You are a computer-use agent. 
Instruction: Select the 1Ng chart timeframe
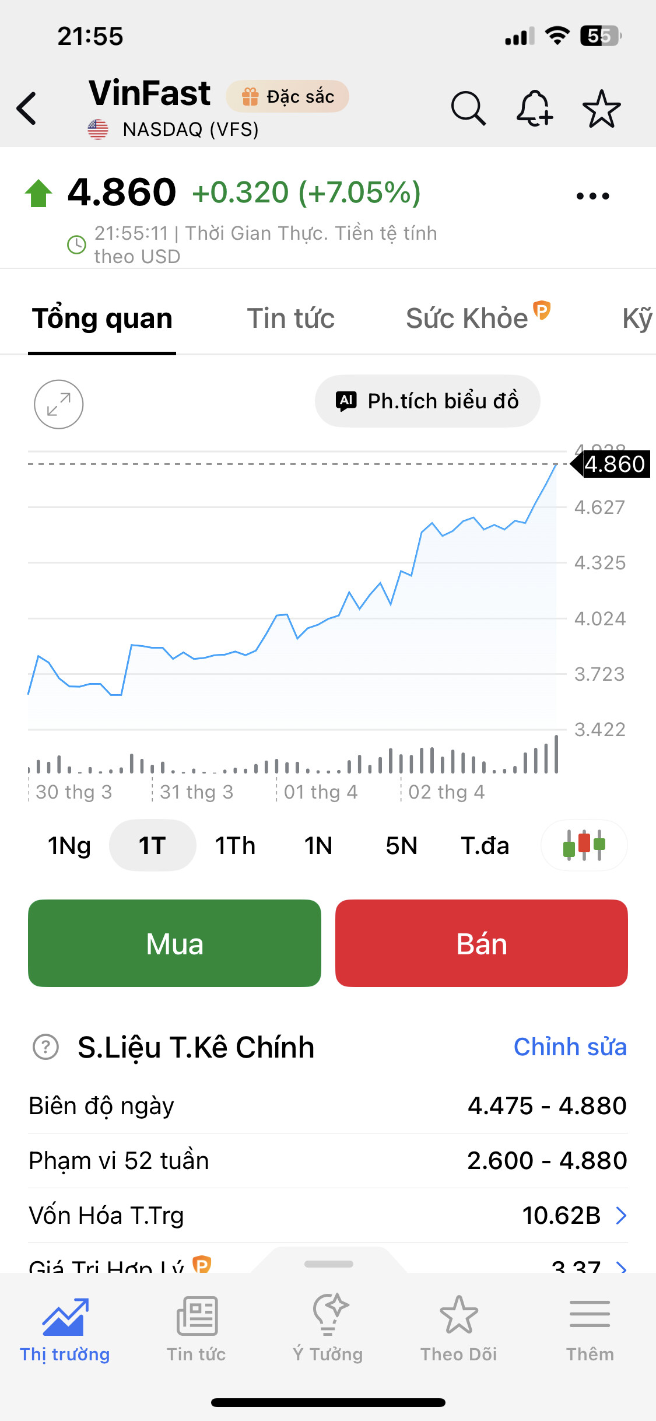[69, 845]
